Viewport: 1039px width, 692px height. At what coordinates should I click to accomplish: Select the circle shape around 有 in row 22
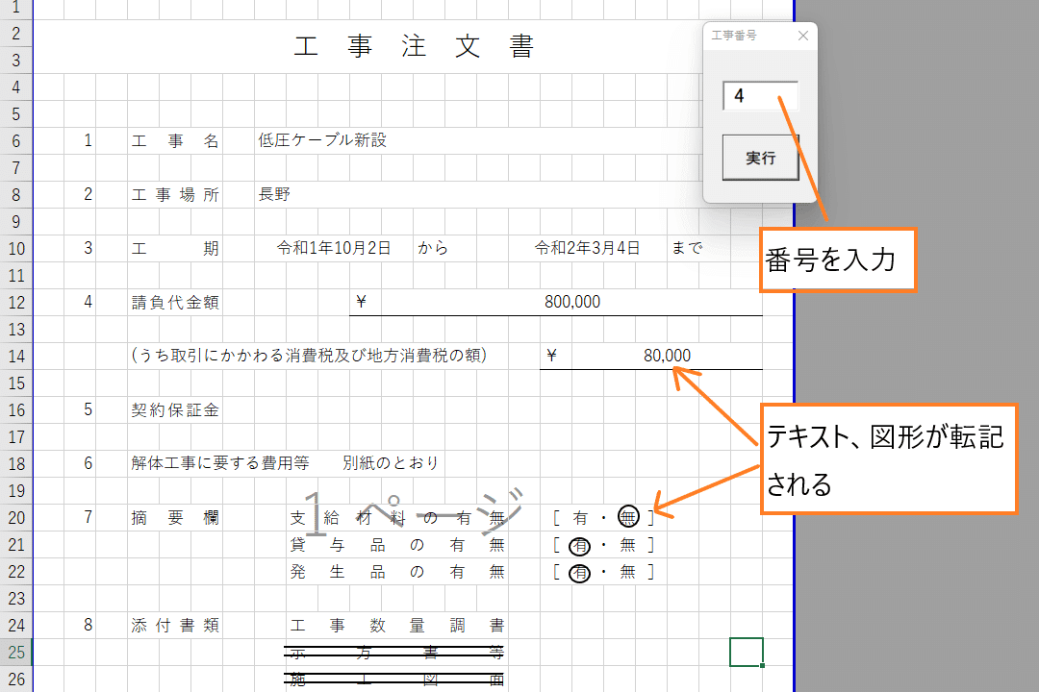tap(579, 573)
